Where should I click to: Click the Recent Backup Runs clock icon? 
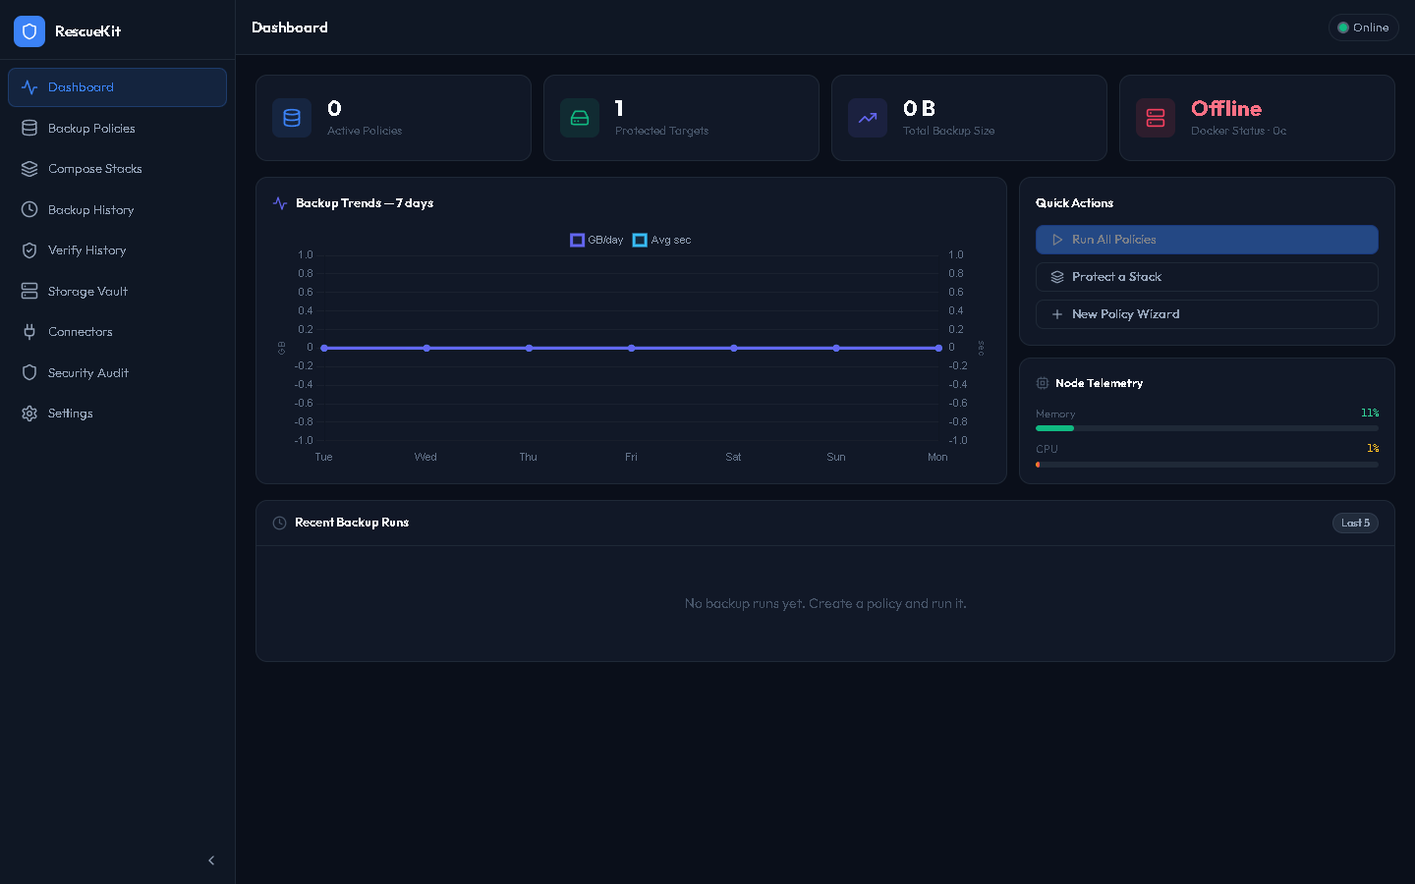coord(279,523)
